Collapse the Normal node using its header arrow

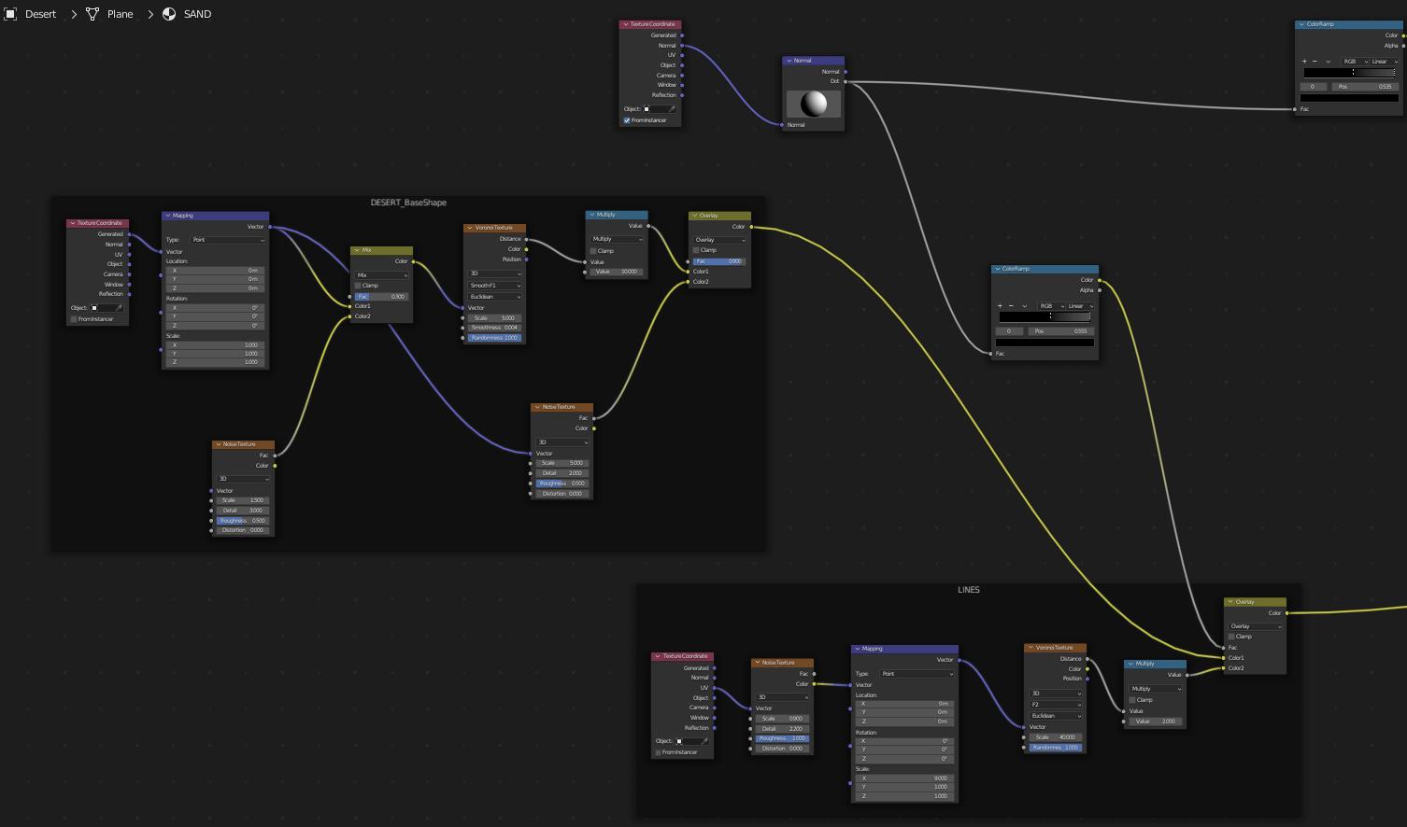(x=789, y=61)
